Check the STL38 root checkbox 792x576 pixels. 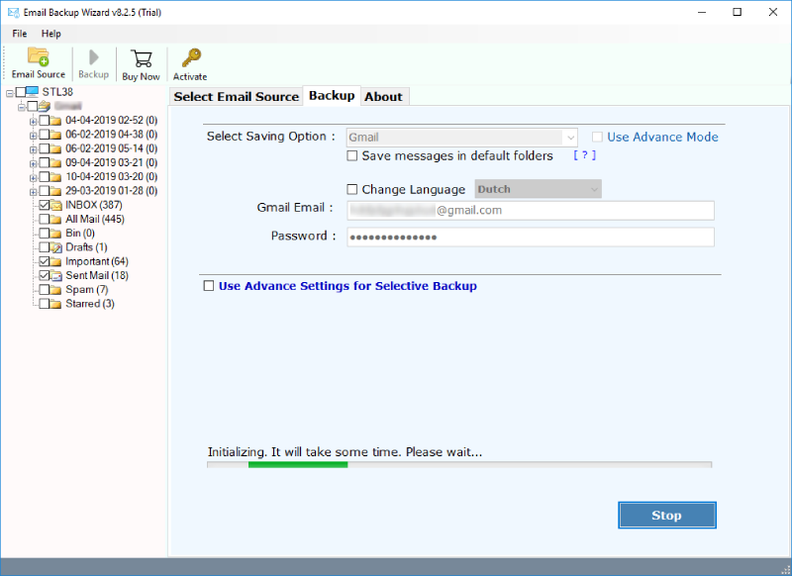coord(20,92)
